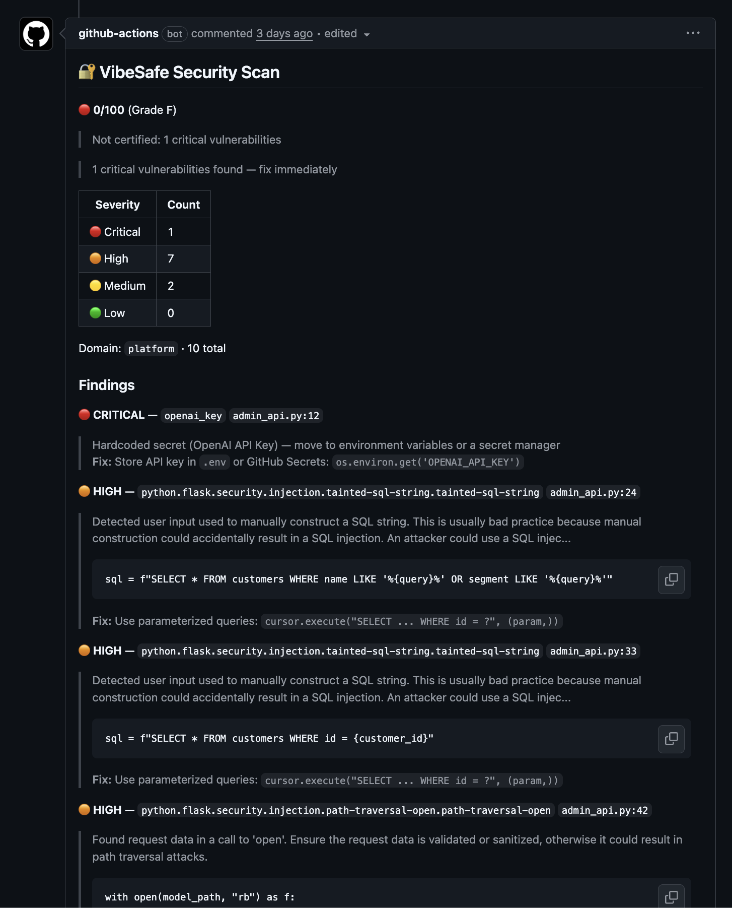Expand the edited history dropdown

coord(367,34)
